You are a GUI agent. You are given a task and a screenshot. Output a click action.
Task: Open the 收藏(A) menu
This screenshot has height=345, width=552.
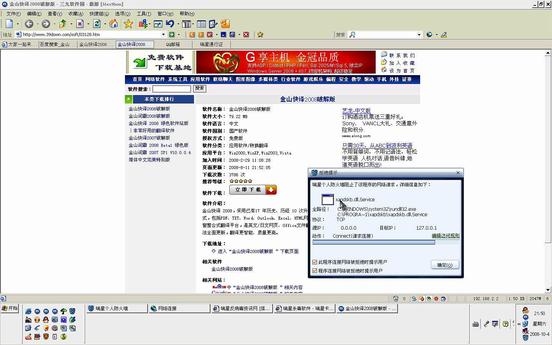pos(76,14)
